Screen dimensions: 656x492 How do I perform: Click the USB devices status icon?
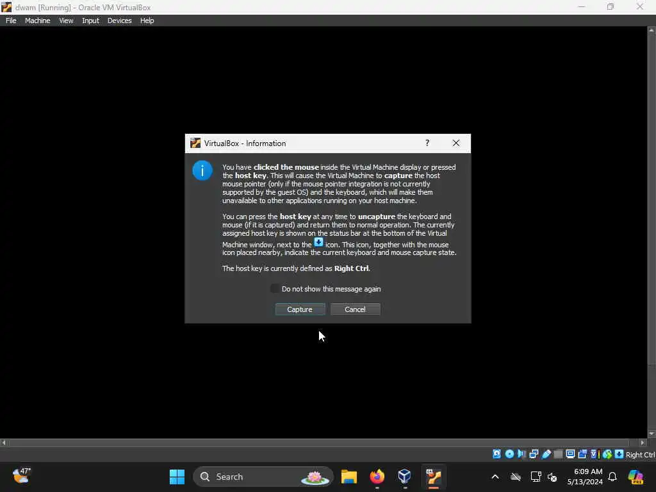click(x=546, y=454)
